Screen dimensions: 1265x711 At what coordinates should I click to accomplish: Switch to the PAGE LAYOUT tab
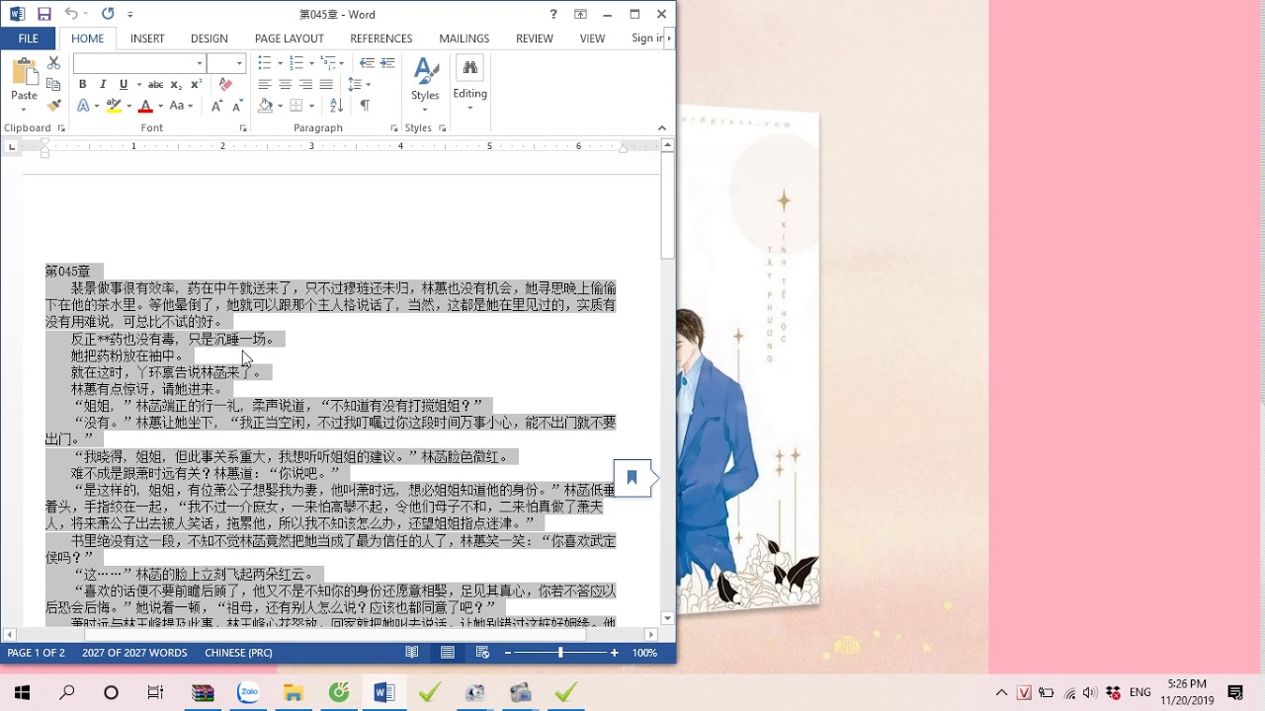(290, 39)
